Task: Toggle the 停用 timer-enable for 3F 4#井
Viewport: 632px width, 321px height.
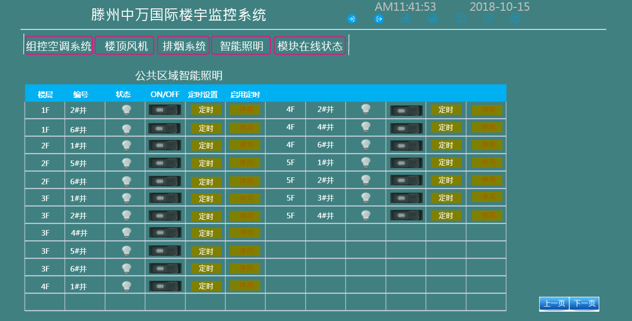Action: (245, 232)
